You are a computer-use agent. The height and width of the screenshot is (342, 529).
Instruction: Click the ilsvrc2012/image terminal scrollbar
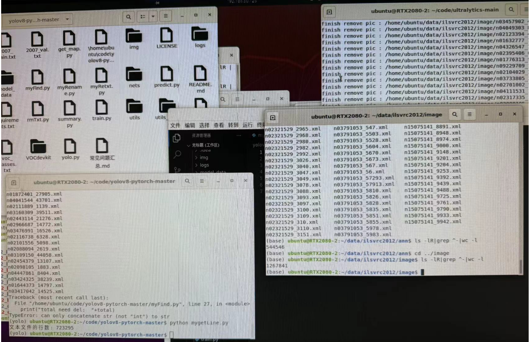click(x=521, y=266)
